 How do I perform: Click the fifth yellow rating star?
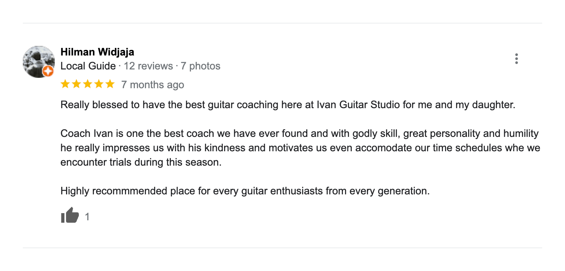pyautogui.click(x=110, y=84)
